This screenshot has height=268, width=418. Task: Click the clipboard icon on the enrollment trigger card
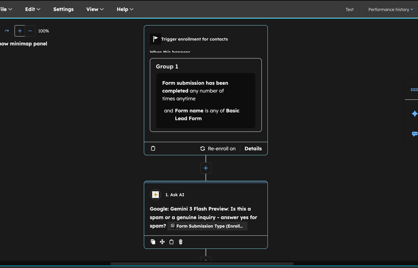pos(153,148)
